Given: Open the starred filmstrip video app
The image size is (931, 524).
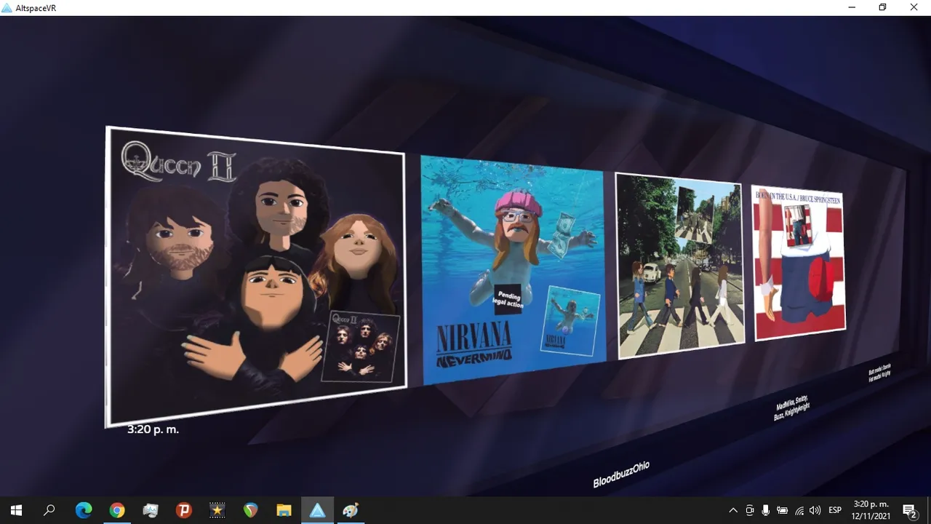Looking at the screenshot, I should pos(217,510).
